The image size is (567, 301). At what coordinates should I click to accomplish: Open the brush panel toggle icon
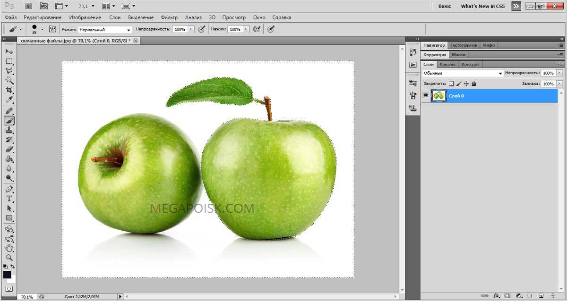52,29
